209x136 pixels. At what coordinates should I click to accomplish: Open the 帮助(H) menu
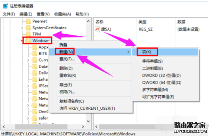point(82,14)
